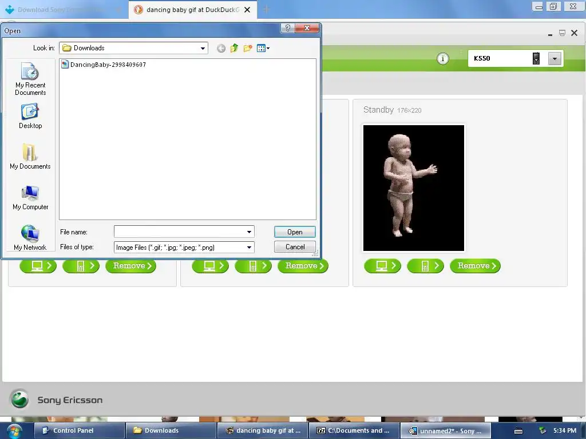Close the Open dialog with X
The width and height of the screenshot is (586, 439).
tap(307, 28)
